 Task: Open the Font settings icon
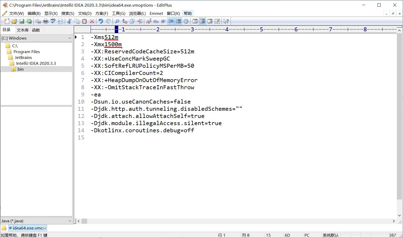[149, 21]
